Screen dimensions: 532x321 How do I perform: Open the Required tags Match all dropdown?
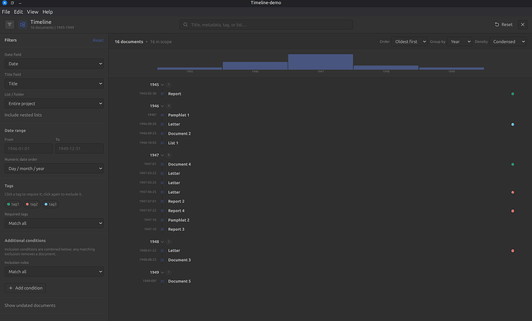tap(54, 223)
